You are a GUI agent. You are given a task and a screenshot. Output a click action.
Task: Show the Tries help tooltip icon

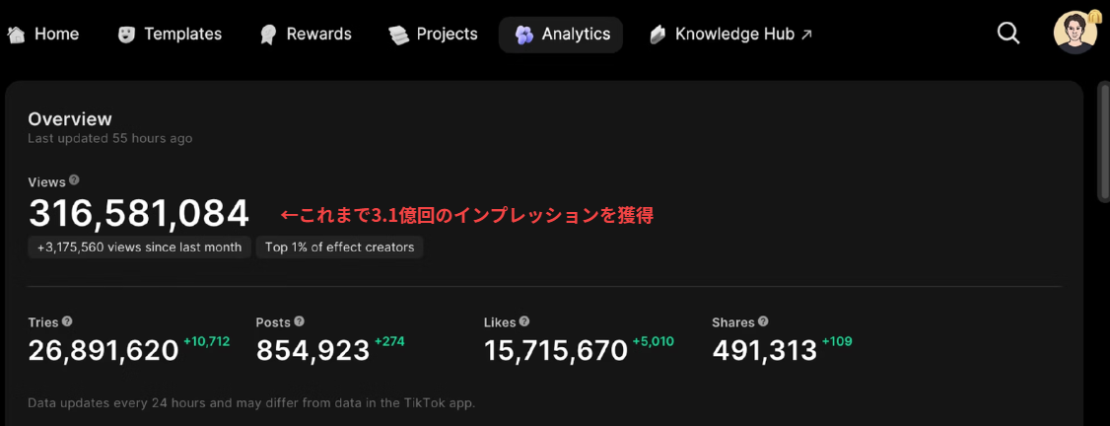67,321
